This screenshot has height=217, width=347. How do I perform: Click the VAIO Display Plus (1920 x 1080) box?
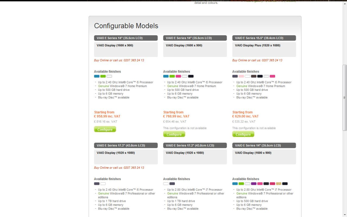point(264,50)
